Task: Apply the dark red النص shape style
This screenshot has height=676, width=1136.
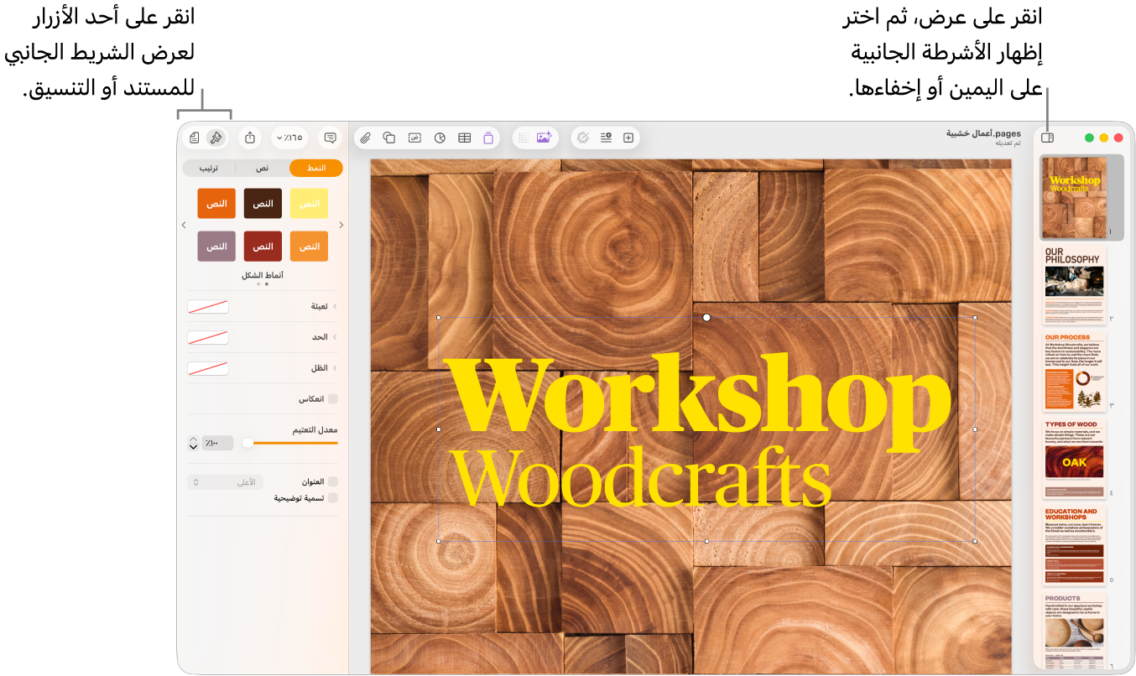Action: click(263, 247)
